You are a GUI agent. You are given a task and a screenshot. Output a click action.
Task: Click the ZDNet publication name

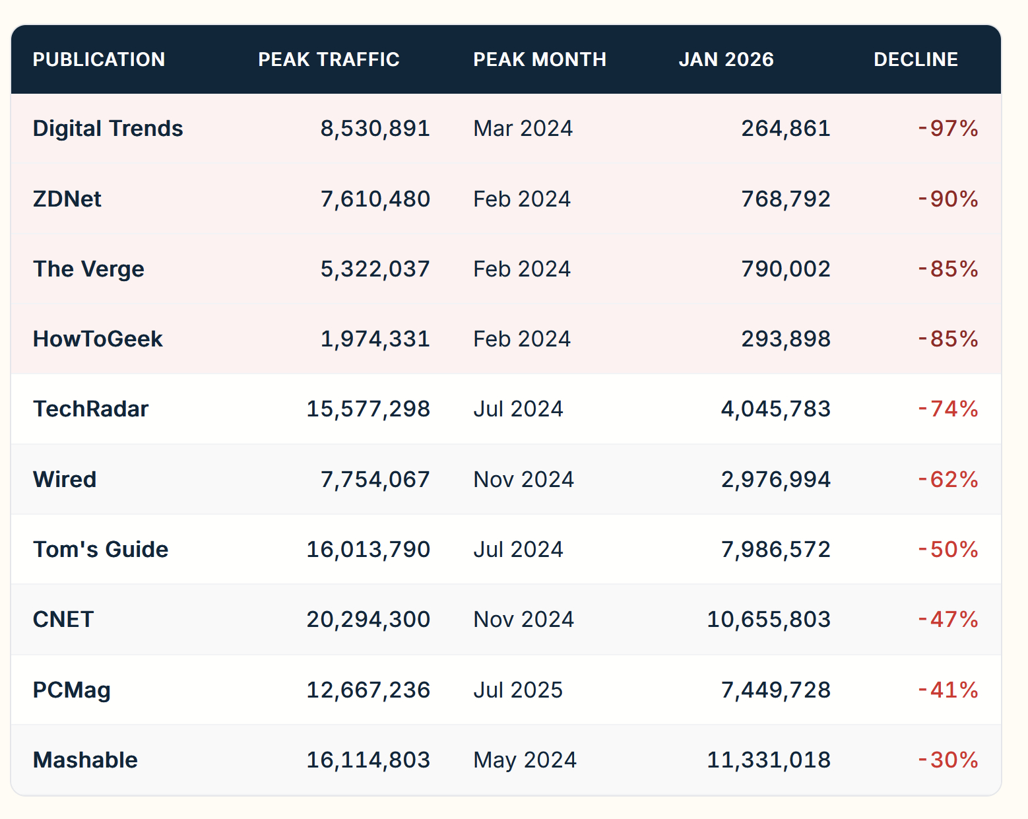(67, 199)
